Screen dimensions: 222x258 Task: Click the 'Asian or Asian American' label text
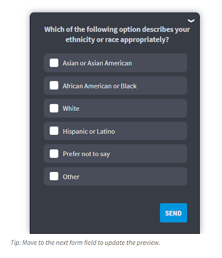point(97,63)
